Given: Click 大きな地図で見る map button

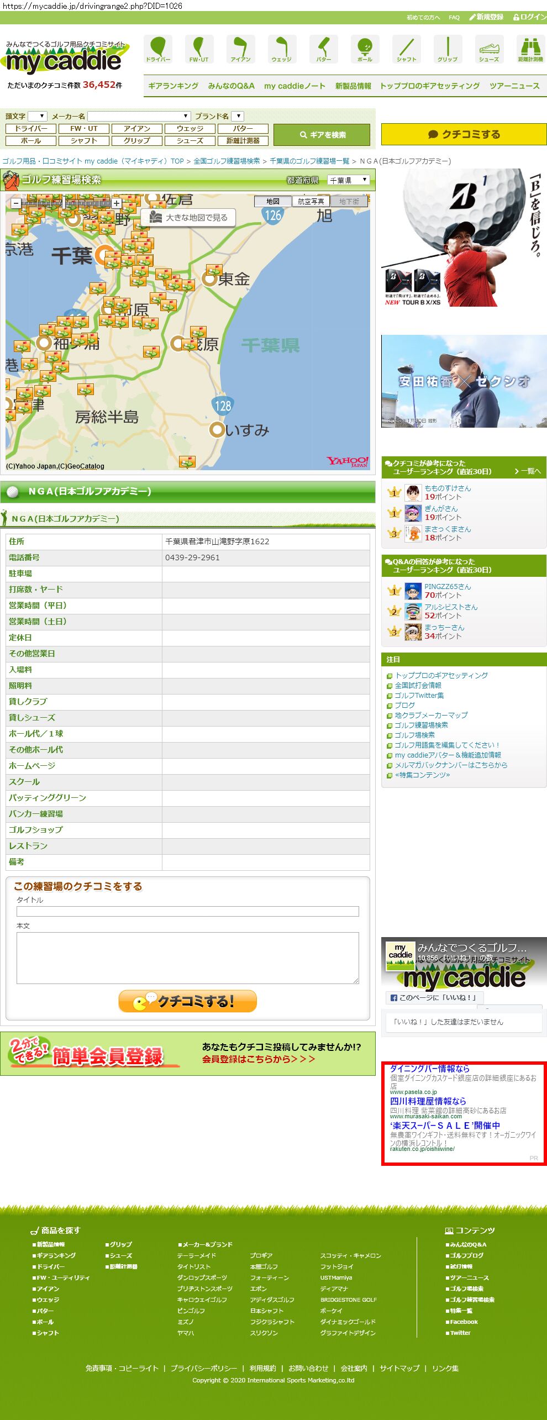Looking at the screenshot, I should pyautogui.click(x=188, y=218).
